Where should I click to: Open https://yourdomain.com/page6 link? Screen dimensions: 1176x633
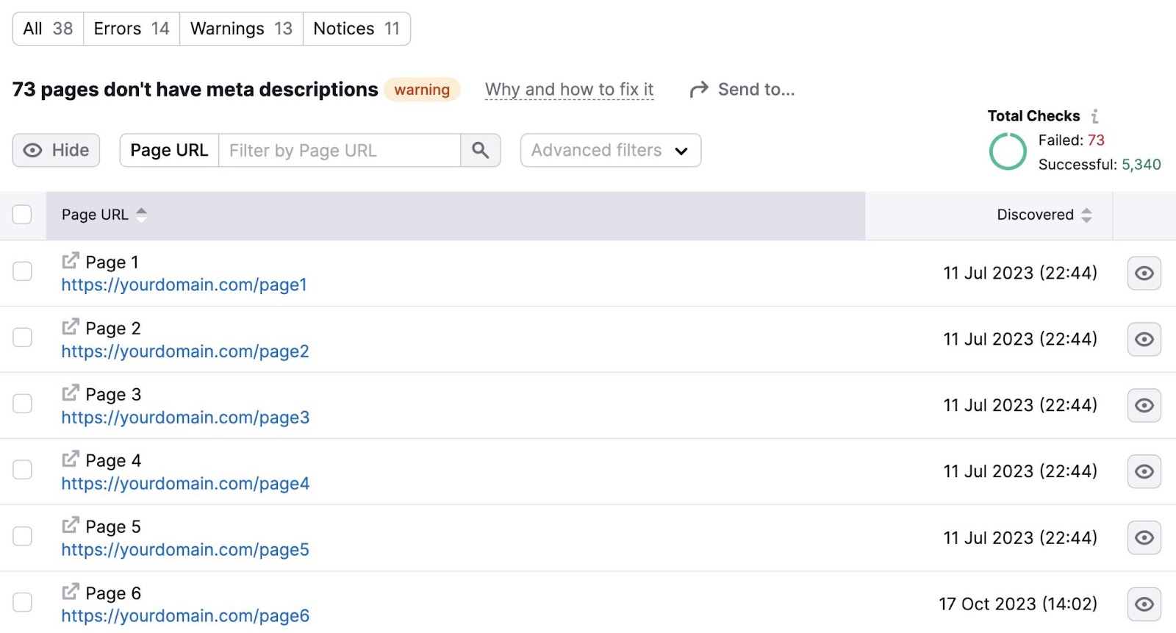pyautogui.click(x=185, y=616)
